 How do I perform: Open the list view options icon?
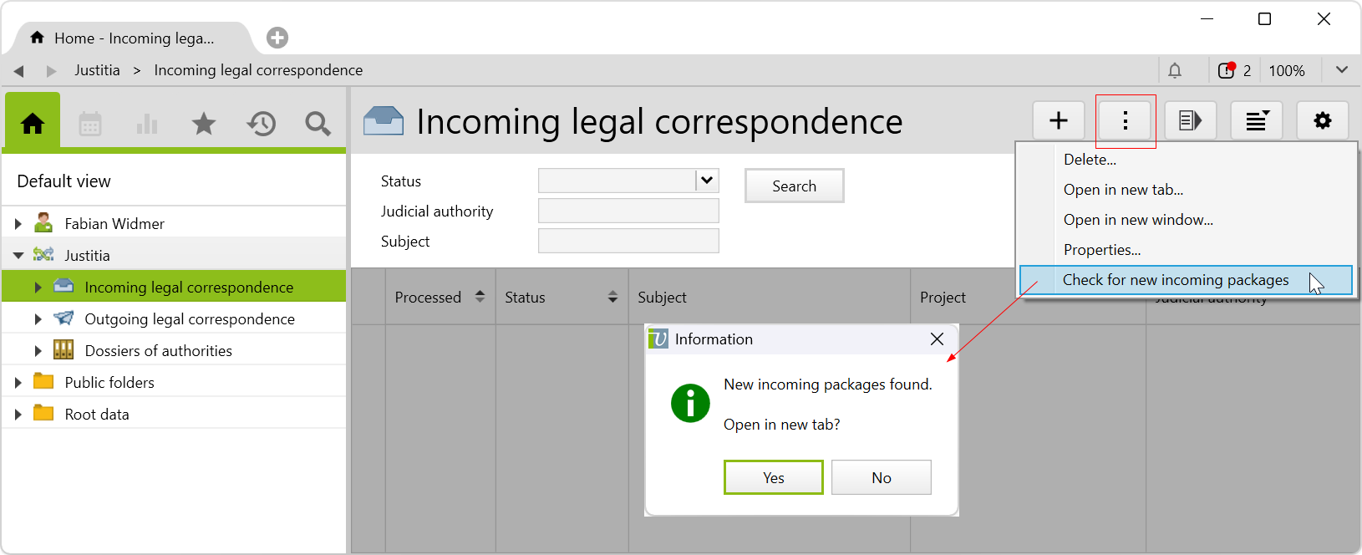(1257, 121)
